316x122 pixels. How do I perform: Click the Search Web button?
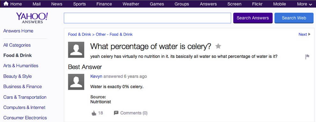294,18
